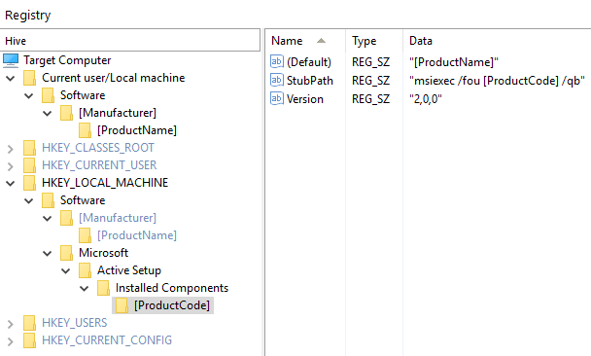This screenshot has width=591, height=356.
Task: Click the Target Computer monitor icon
Action: (10, 60)
